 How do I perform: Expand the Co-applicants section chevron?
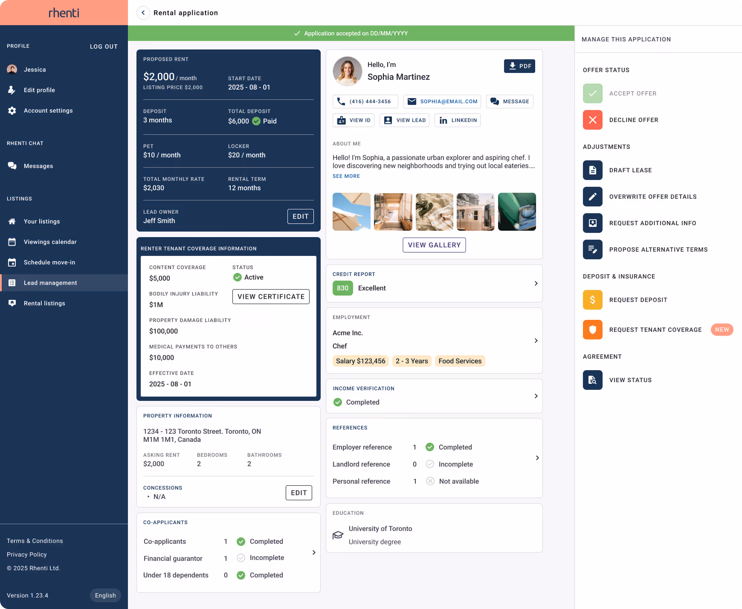pos(314,552)
